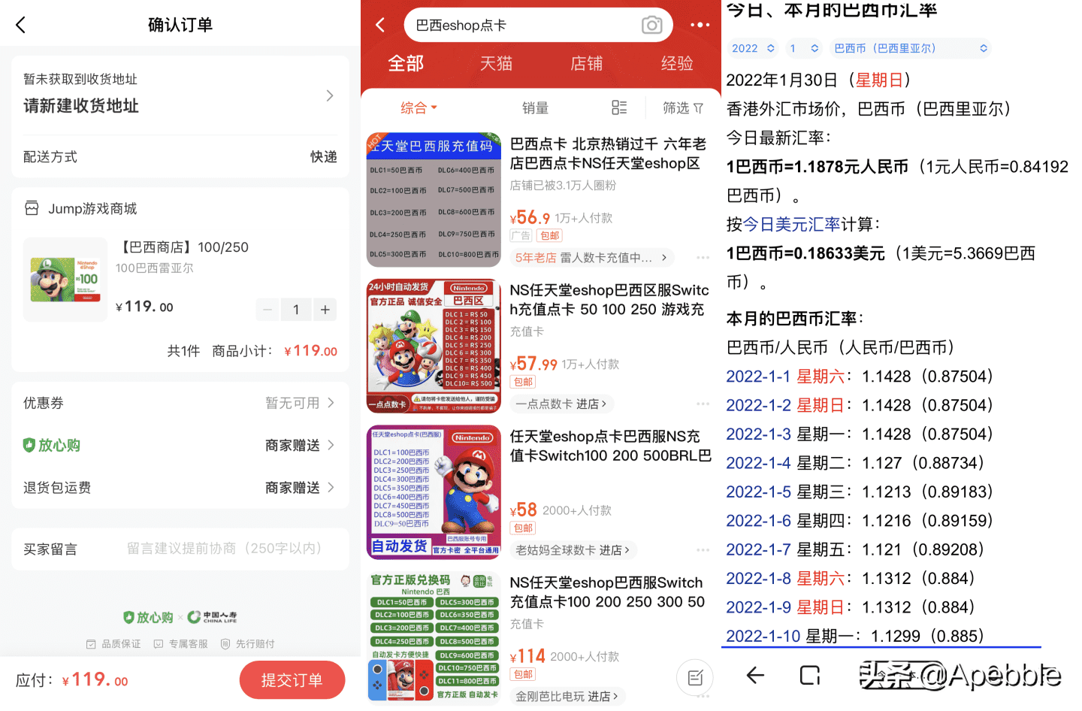1082x711 pixels.
Task: Open 24小时自动发货 Mario product image
Action: point(434,346)
